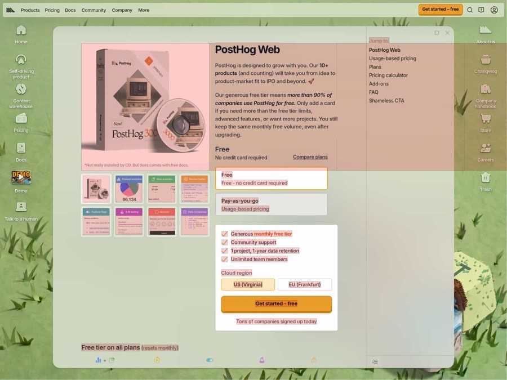Open the Pricing desktop icon
Screen dimensions: 507x380
[x=21, y=123]
